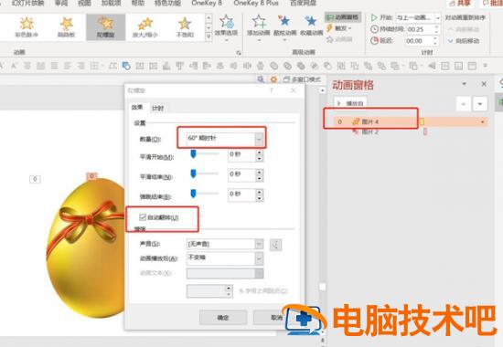Screen dimensions: 503x347
Task: Click the golden egg image on the slide
Action: pyautogui.click(x=86, y=248)
